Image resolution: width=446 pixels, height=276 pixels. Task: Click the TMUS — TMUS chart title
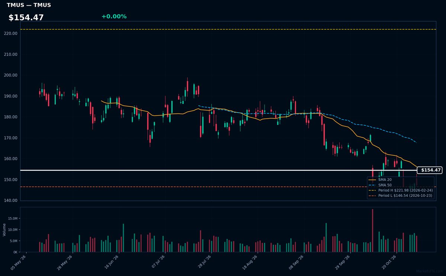[x=29, y=5]
